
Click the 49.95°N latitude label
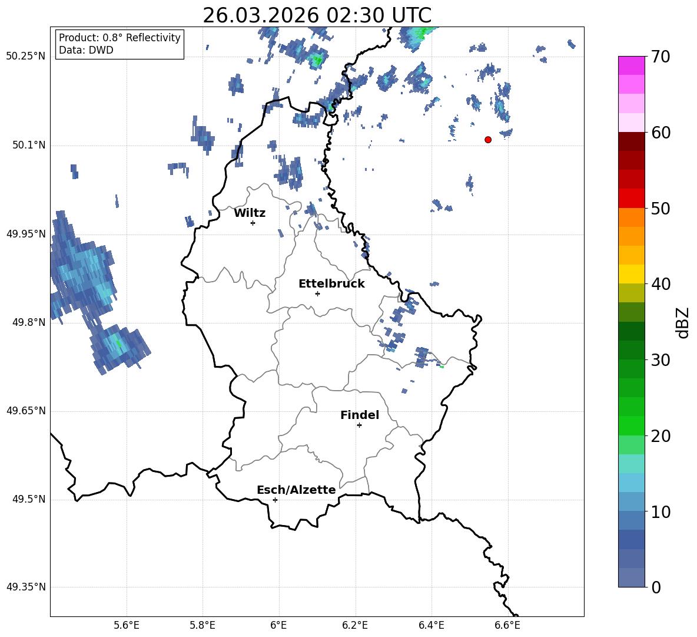click(26, 233)
